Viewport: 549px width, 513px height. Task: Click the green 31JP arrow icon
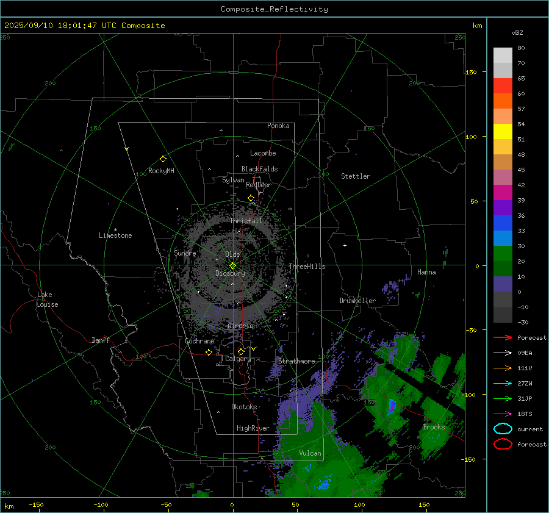point(503,398)
